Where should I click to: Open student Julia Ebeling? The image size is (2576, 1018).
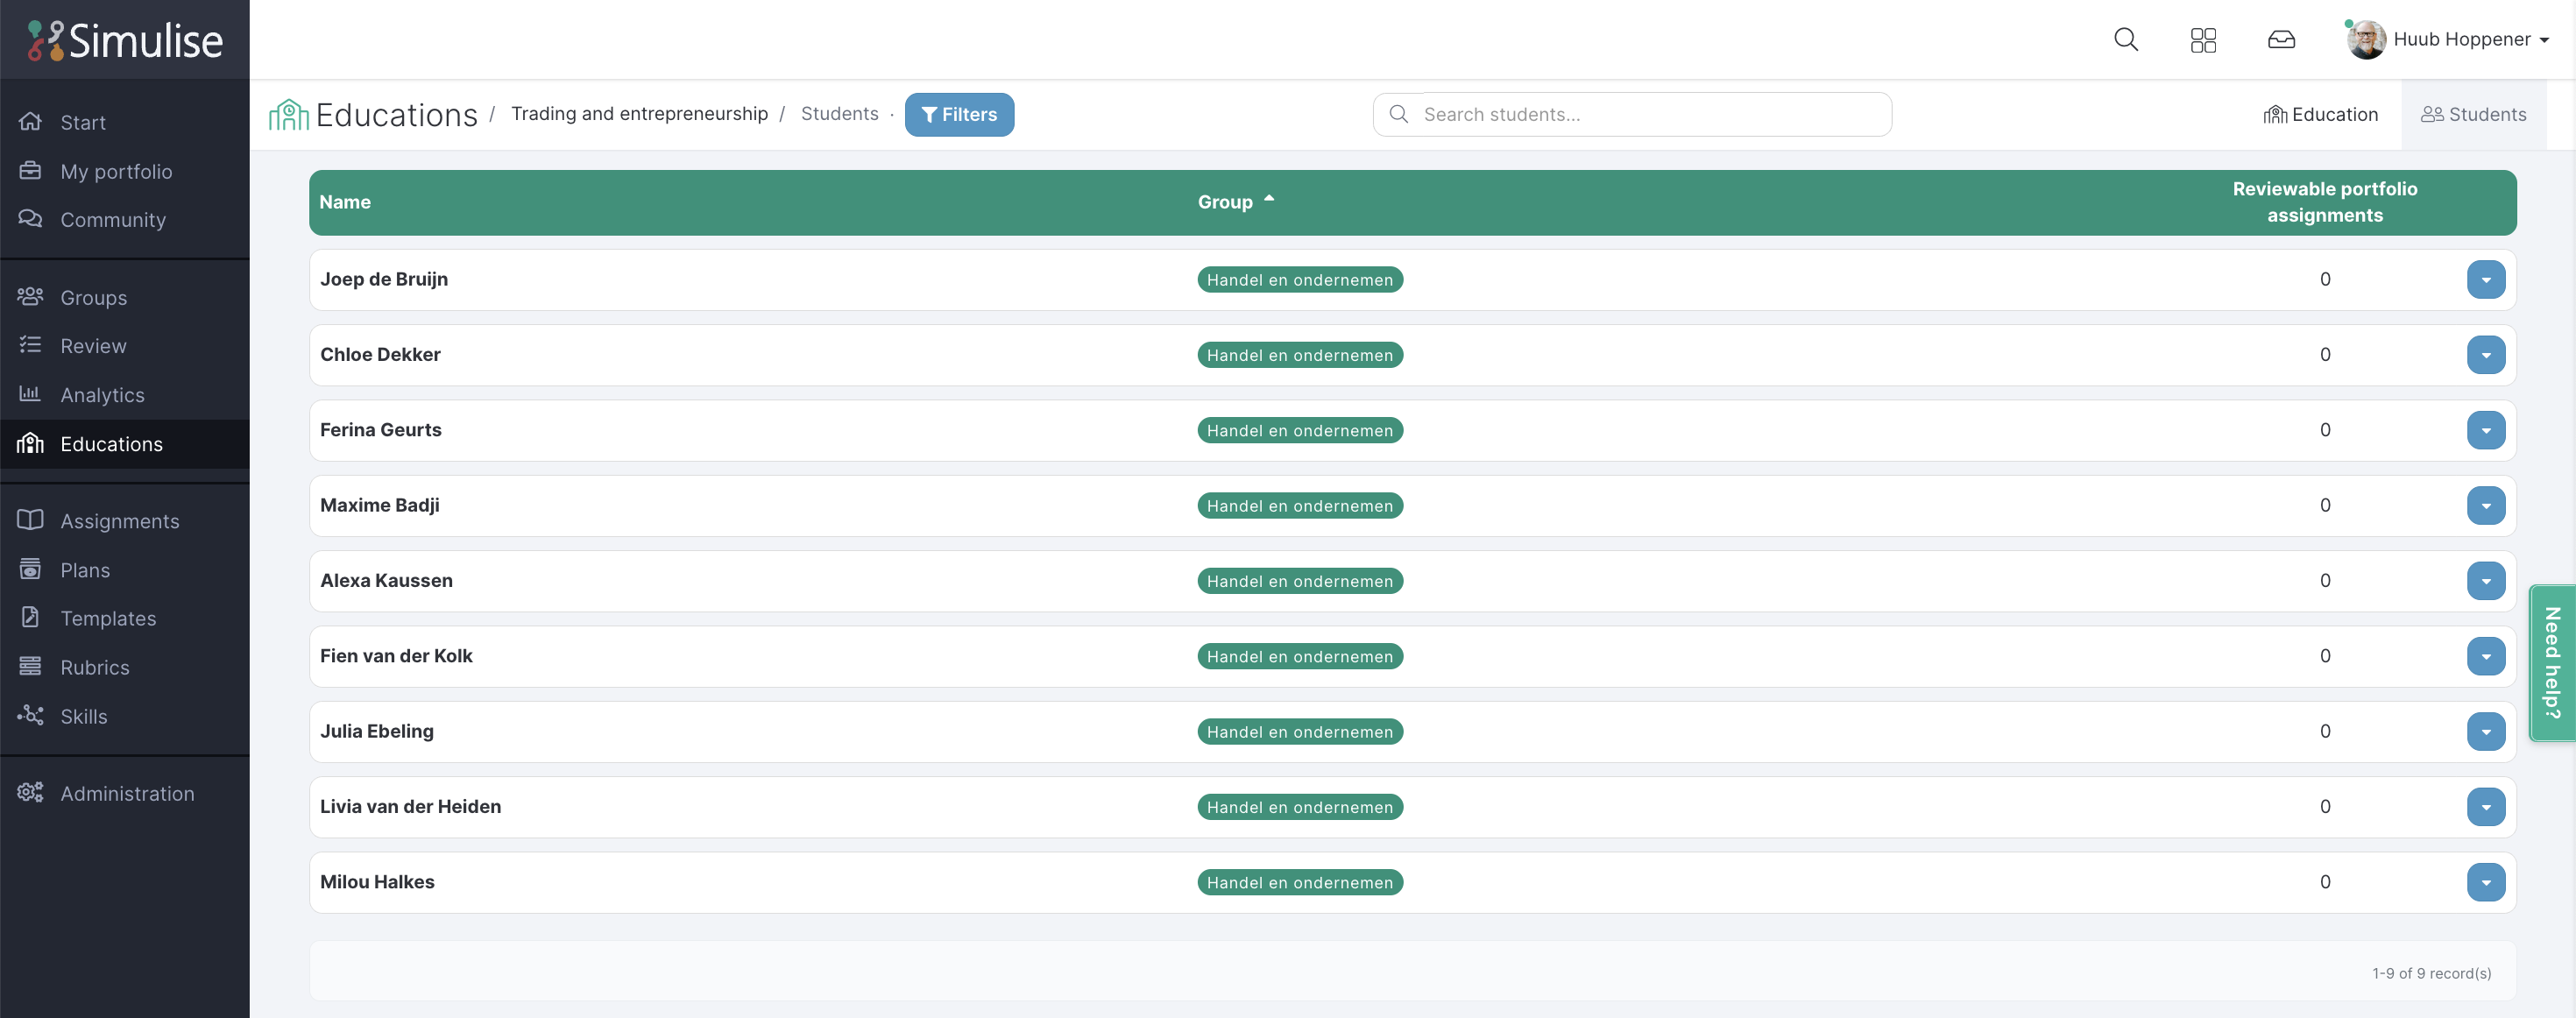point(377,731)
